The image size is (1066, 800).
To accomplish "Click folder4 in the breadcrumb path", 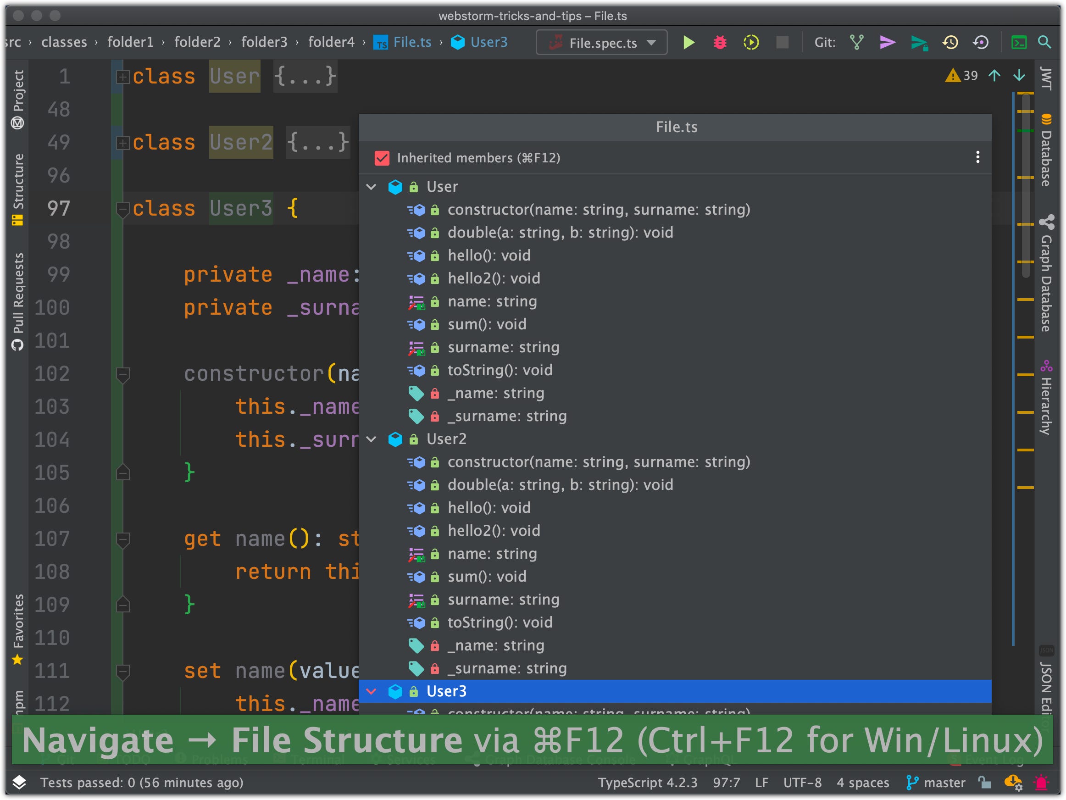I will click(331, 42).
